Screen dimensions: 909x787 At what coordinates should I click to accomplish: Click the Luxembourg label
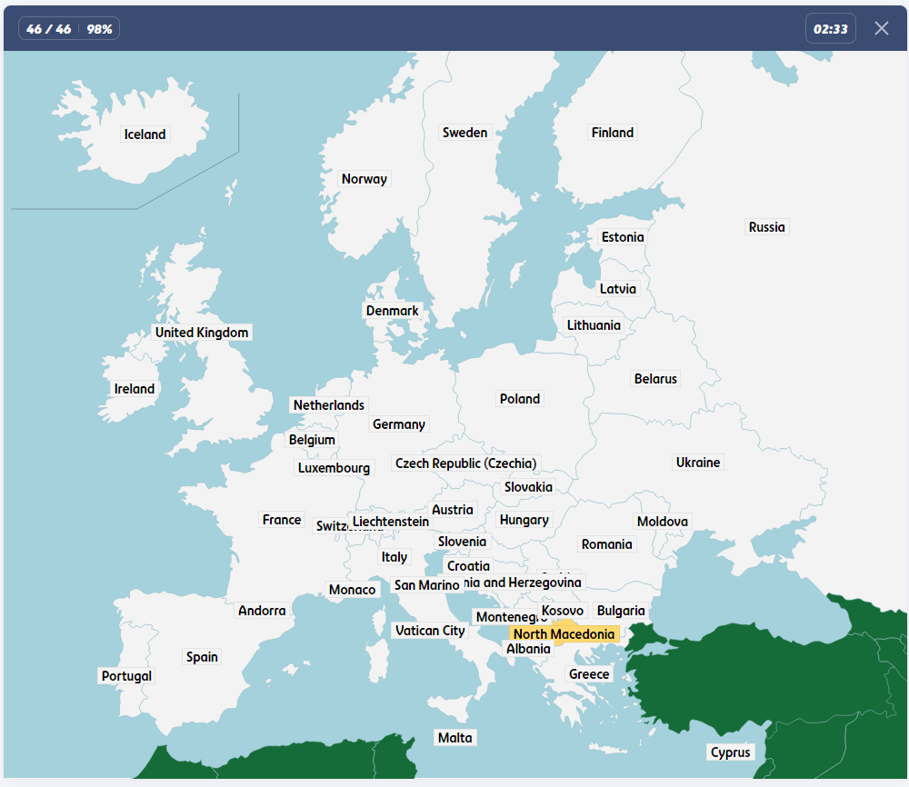tap(334, 468)
